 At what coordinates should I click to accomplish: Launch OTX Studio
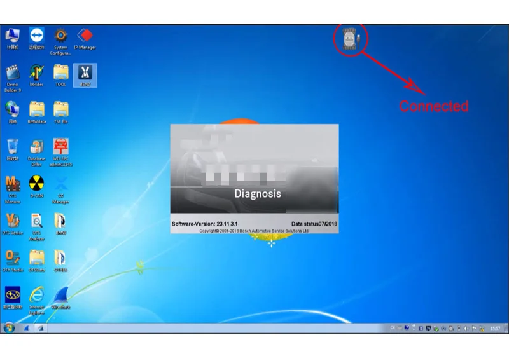coord(13,261)
